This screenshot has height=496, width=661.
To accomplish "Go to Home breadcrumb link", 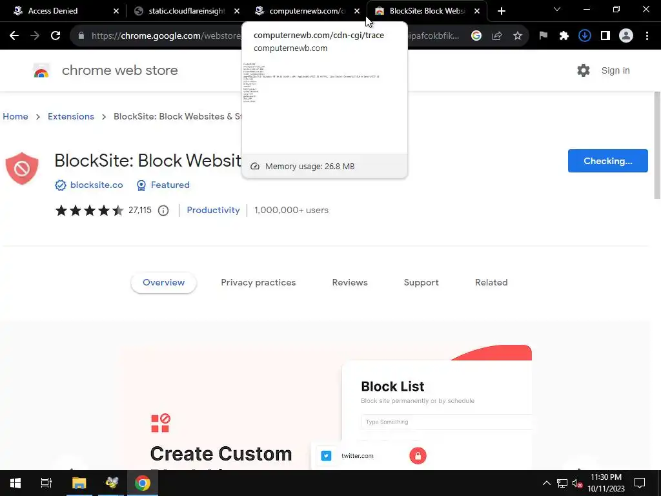I will coord(15,116).
